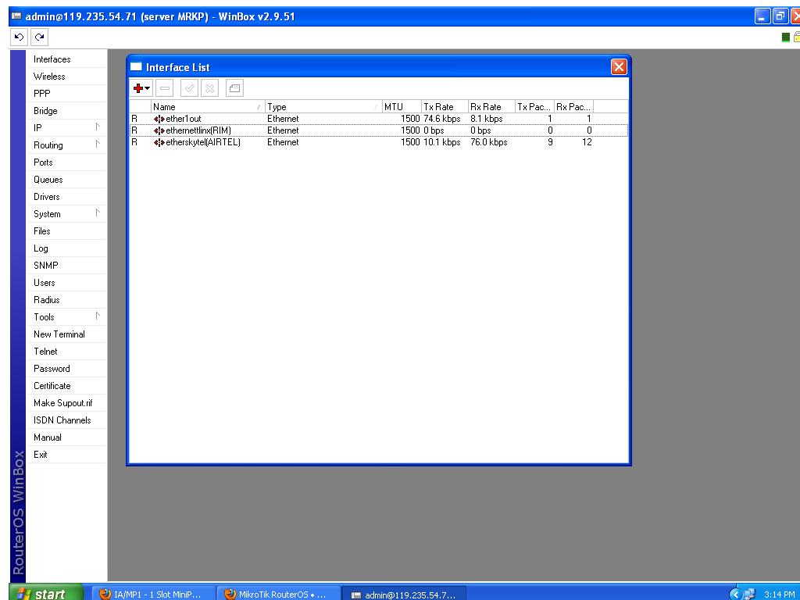Image resolution: width=800 pixels, height=600 pixels.
Task: Sort by the MTU column header
Action: (x=402, y=106)
